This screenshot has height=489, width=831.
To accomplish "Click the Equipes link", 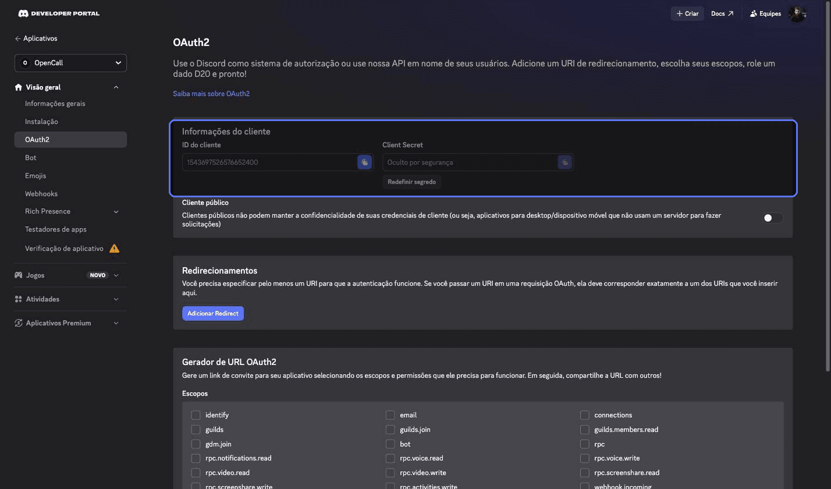I will click(x=765, y=13).
